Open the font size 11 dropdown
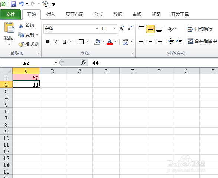This screenshot has width=218, height=178. tap(114, 29)
